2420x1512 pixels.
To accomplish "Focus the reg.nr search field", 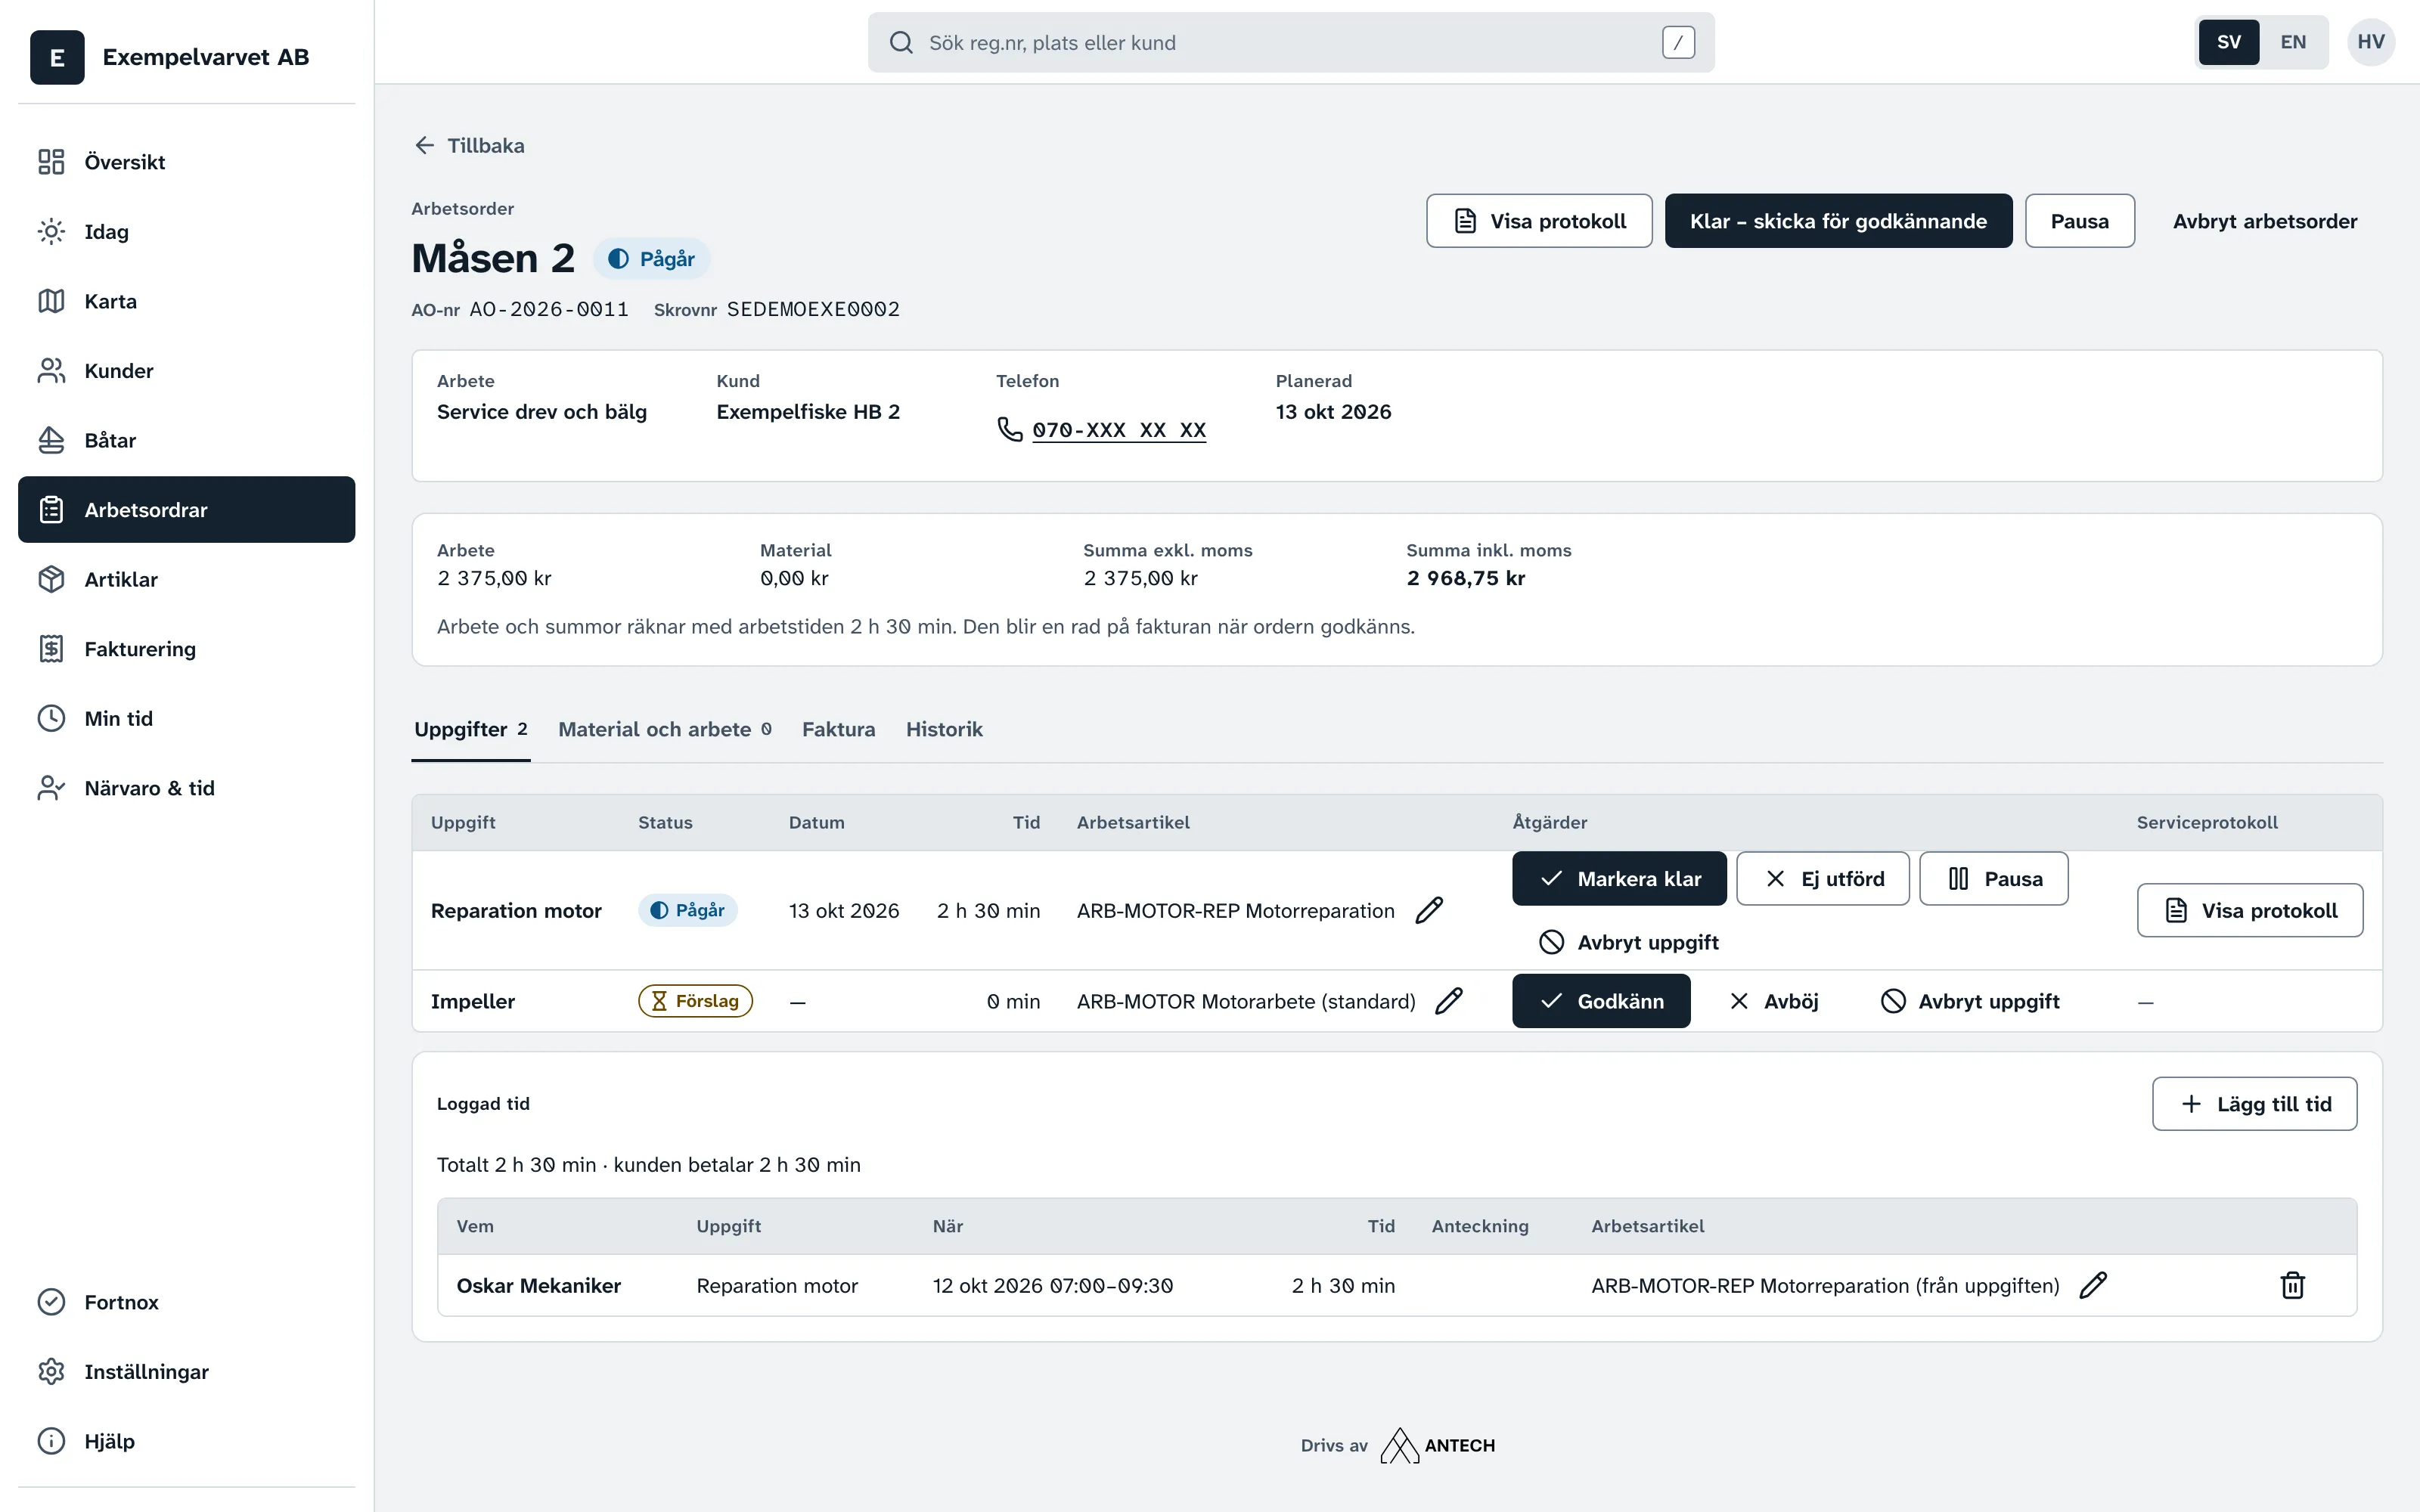I will 1291,42.
